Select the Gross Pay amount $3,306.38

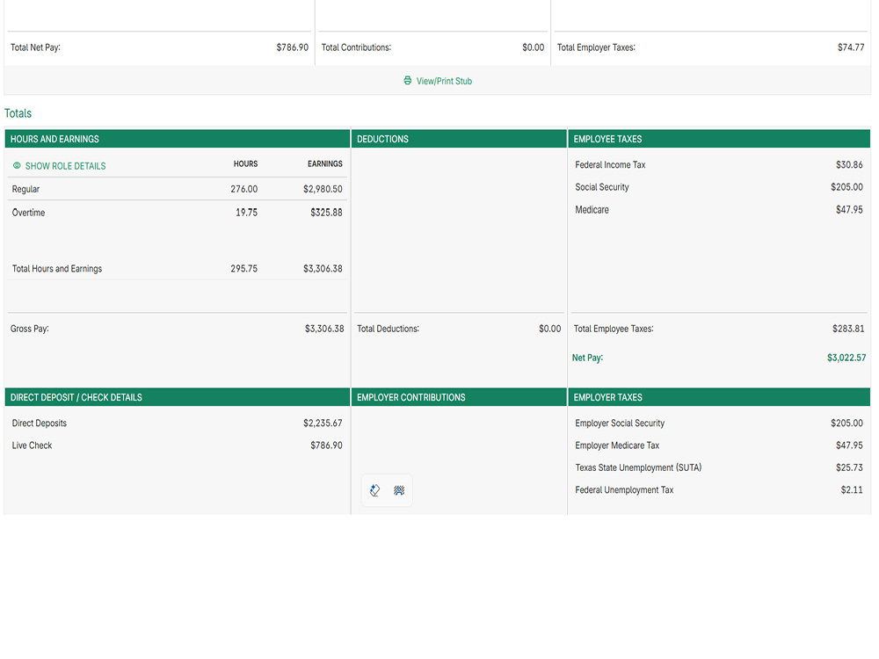pos(324,329)
